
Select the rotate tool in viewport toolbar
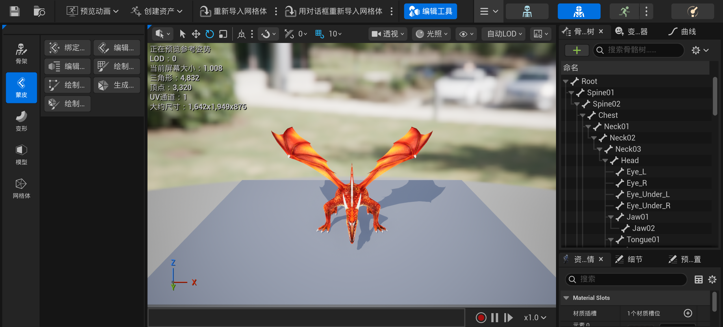point(209,34)
